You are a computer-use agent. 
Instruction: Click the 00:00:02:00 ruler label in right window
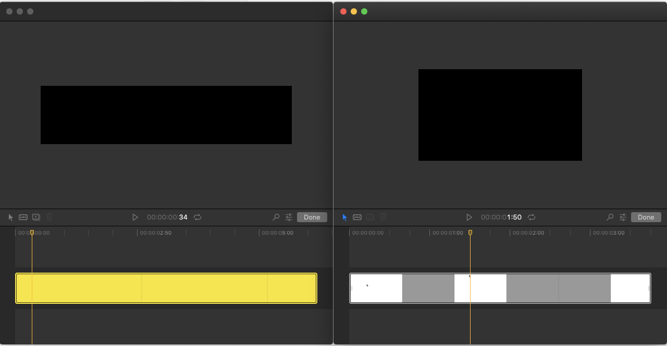coord(528,233)
